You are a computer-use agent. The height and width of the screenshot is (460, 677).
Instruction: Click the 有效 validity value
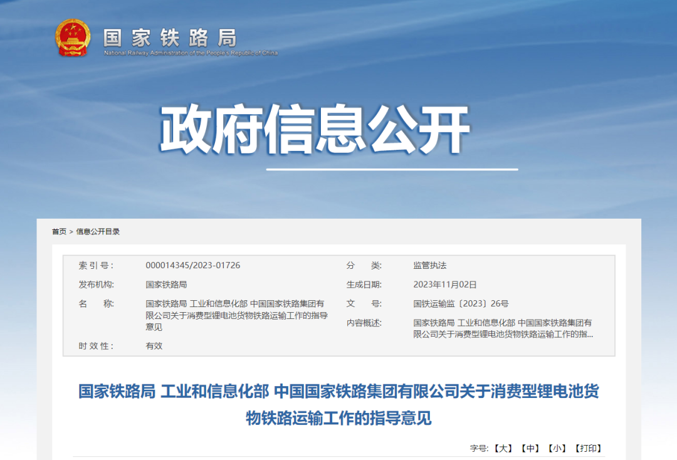[154, 346]
